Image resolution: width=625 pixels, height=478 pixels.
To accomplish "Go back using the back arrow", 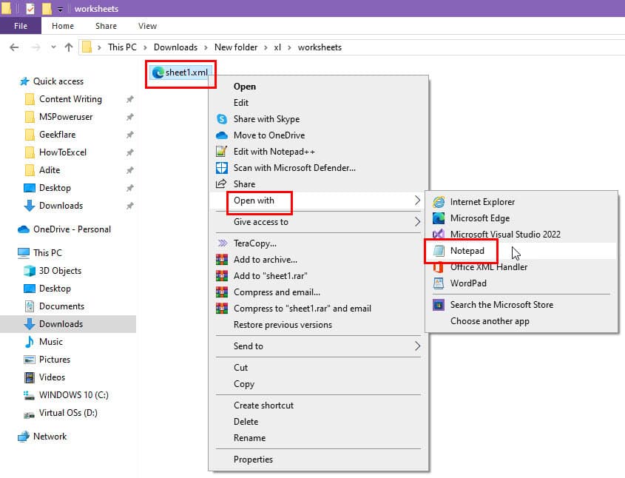I will pyautogui.click(x=14, y=47).
